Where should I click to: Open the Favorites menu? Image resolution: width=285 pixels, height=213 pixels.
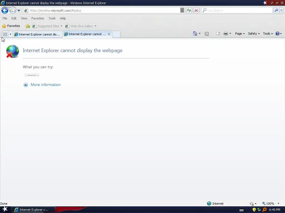point(38,18)
